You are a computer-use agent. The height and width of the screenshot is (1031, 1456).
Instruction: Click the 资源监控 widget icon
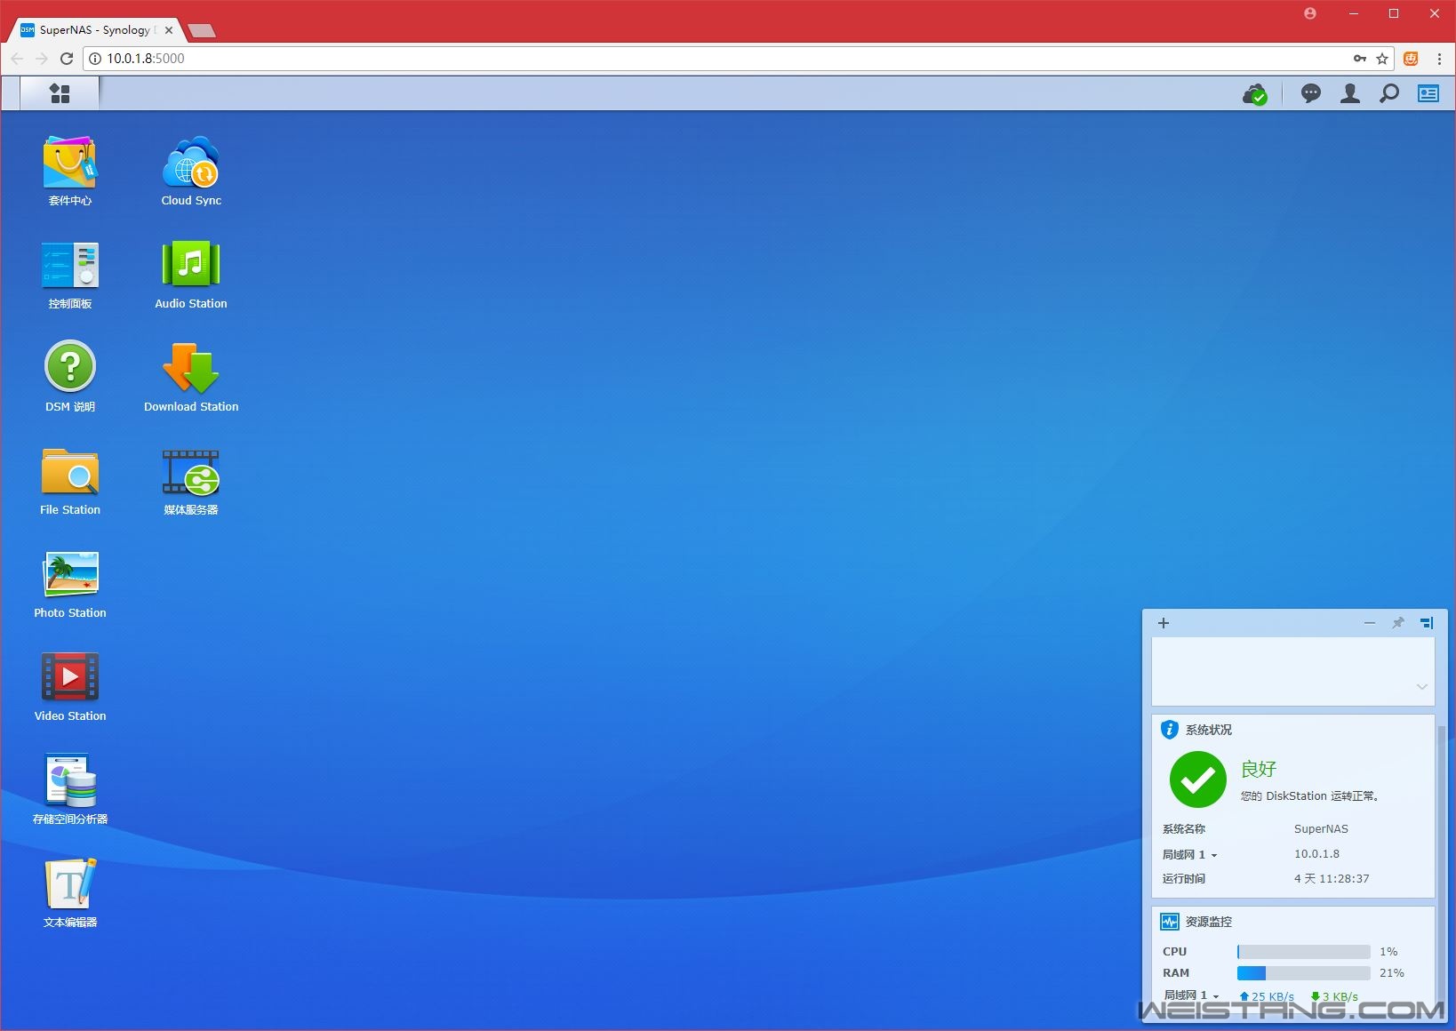(1170, 922)
